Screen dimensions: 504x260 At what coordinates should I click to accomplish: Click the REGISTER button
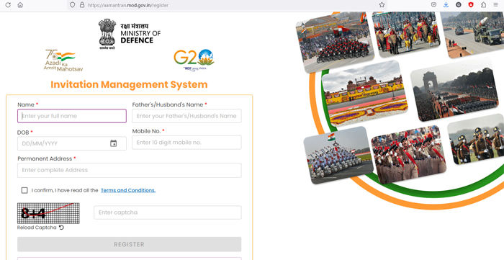tap(129, 244)
